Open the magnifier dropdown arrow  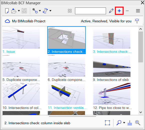pyautogui.click(x=124, y=123)
